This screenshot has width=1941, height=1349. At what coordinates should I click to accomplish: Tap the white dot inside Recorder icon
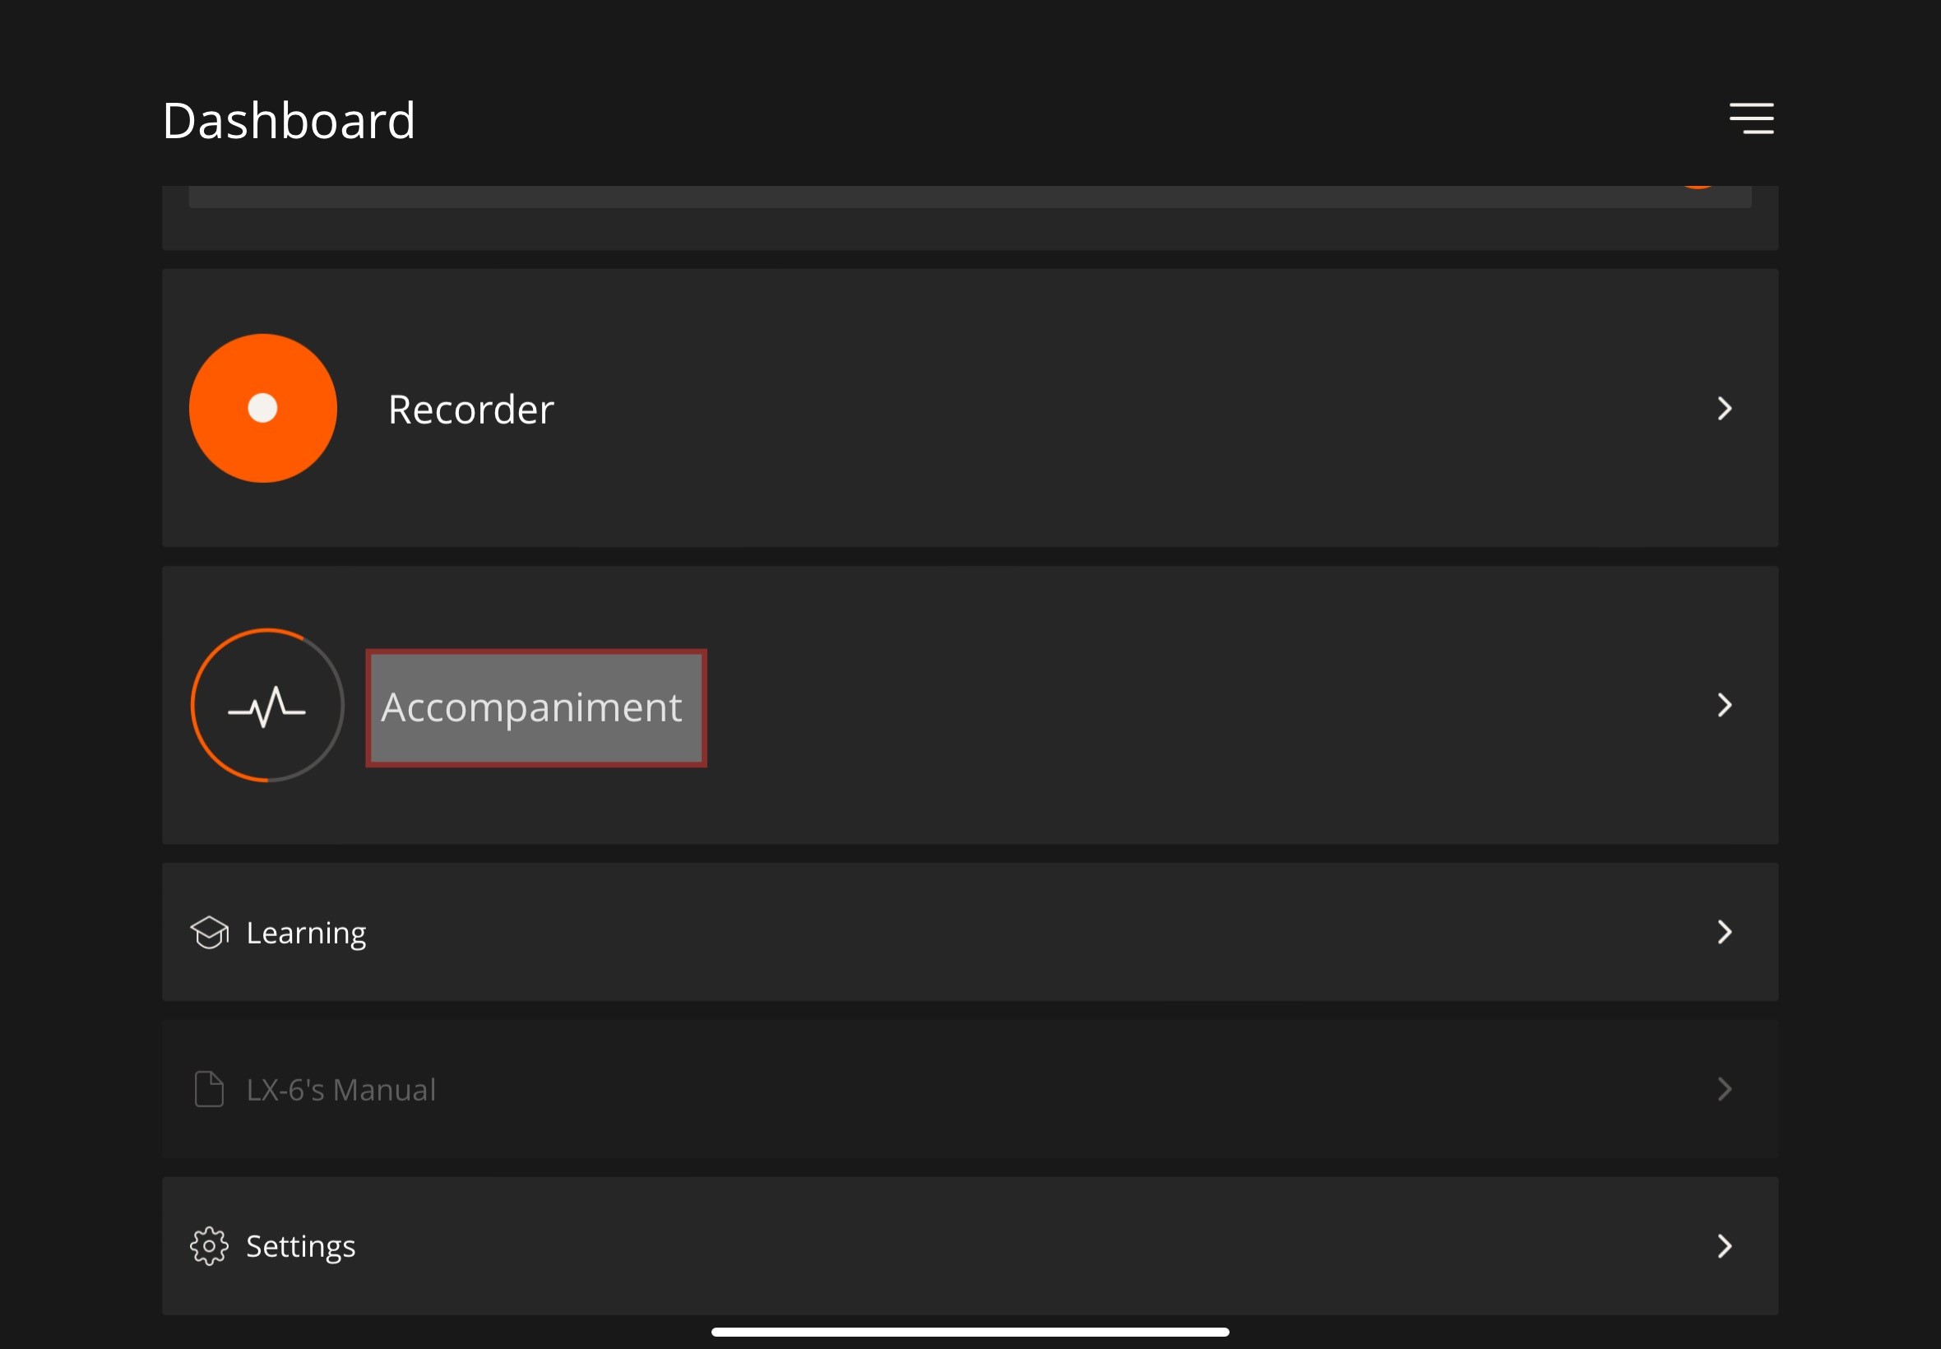[263, 408]
